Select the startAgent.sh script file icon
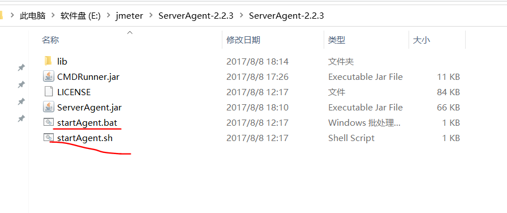The height and width of the screenshot is (213, 507). (x=48, y=138)
